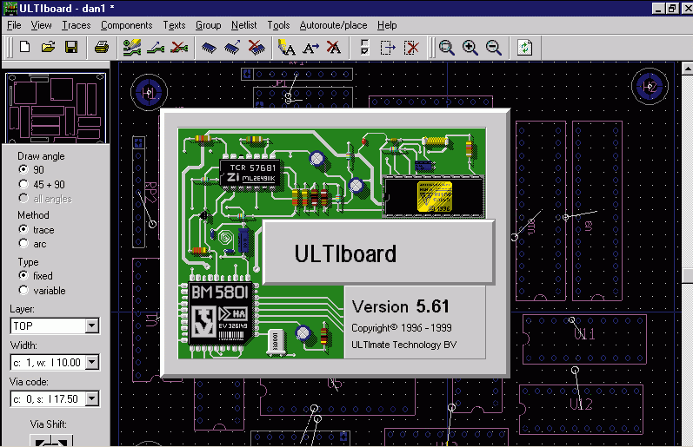Open the Layer dropdown showing TOP
Image resolution: width=693 pixels, height=447 pixels.
coord(92,325)
